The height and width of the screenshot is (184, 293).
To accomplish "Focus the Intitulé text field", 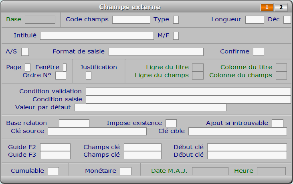I will 97,36.
